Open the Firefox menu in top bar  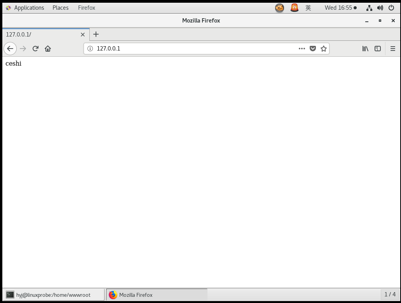point(86,7)
